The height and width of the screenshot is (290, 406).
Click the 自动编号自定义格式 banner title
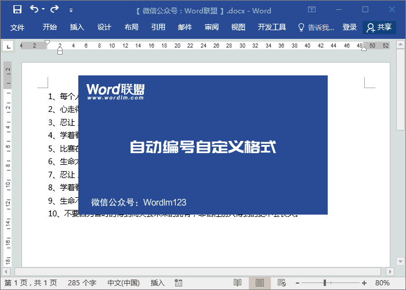[x=203, y=147]
